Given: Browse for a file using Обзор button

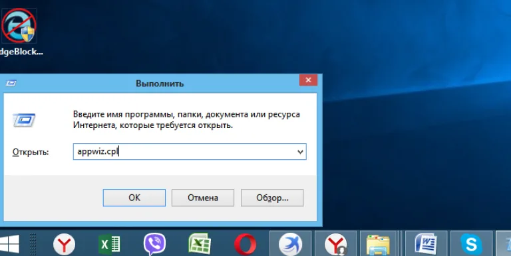Looking at the screenshot, I should coord(272,198).
